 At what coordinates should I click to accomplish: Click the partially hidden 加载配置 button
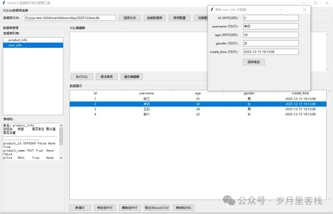coord(201,18)
